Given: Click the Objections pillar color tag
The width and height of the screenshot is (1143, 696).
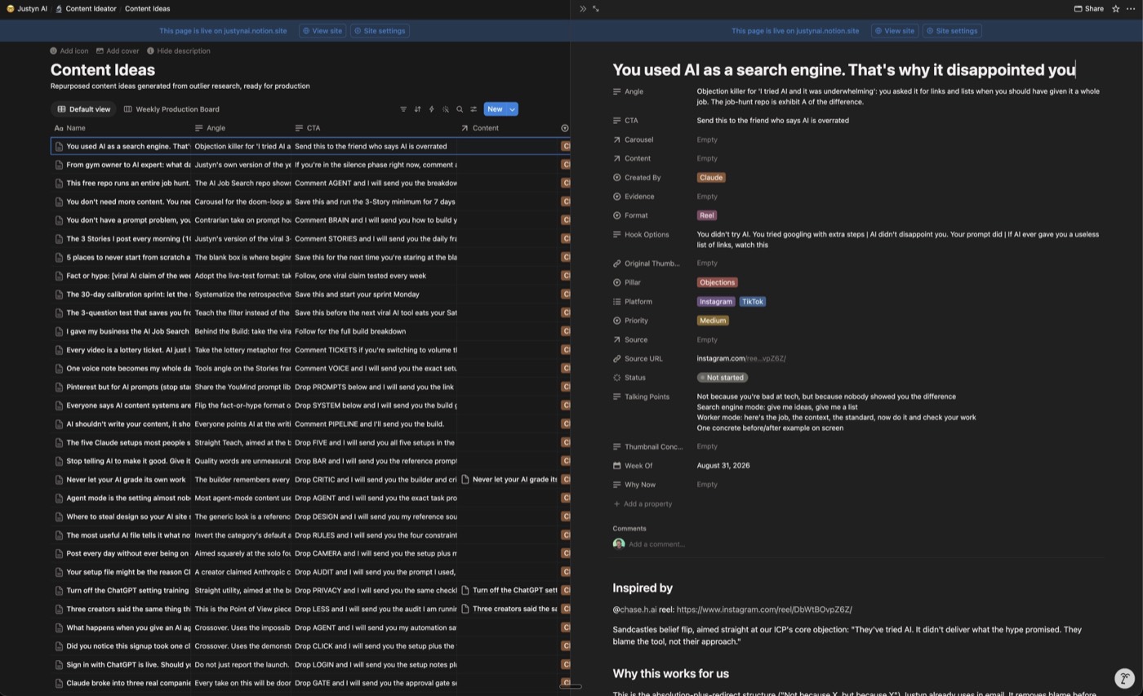Looking at the screenshot, I should [x=718, y=282].
